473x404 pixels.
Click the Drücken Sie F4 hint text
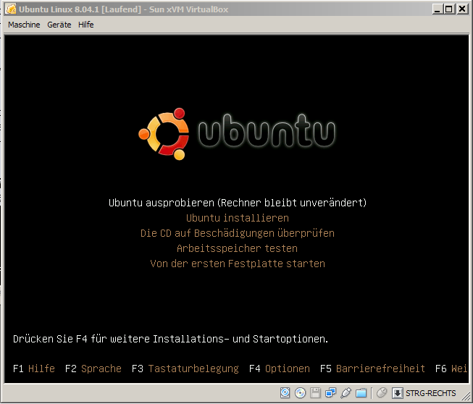pyautogui.click(x=170, y=339)
